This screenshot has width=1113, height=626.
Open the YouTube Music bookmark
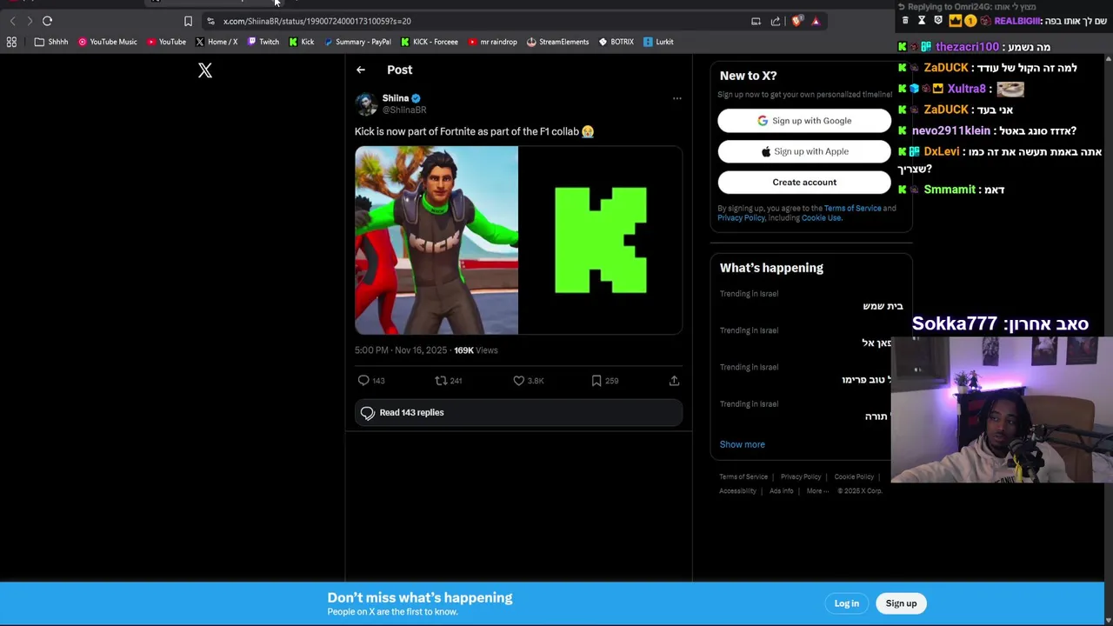108,42
